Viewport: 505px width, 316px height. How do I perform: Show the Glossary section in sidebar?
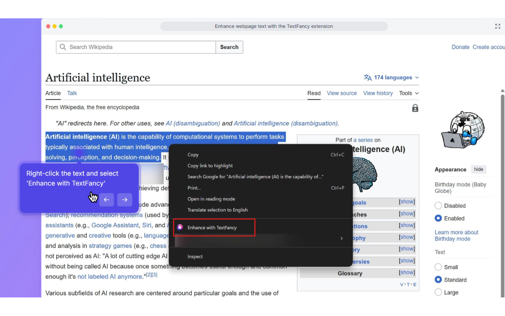pyautogui.click(x=407, y=273)
